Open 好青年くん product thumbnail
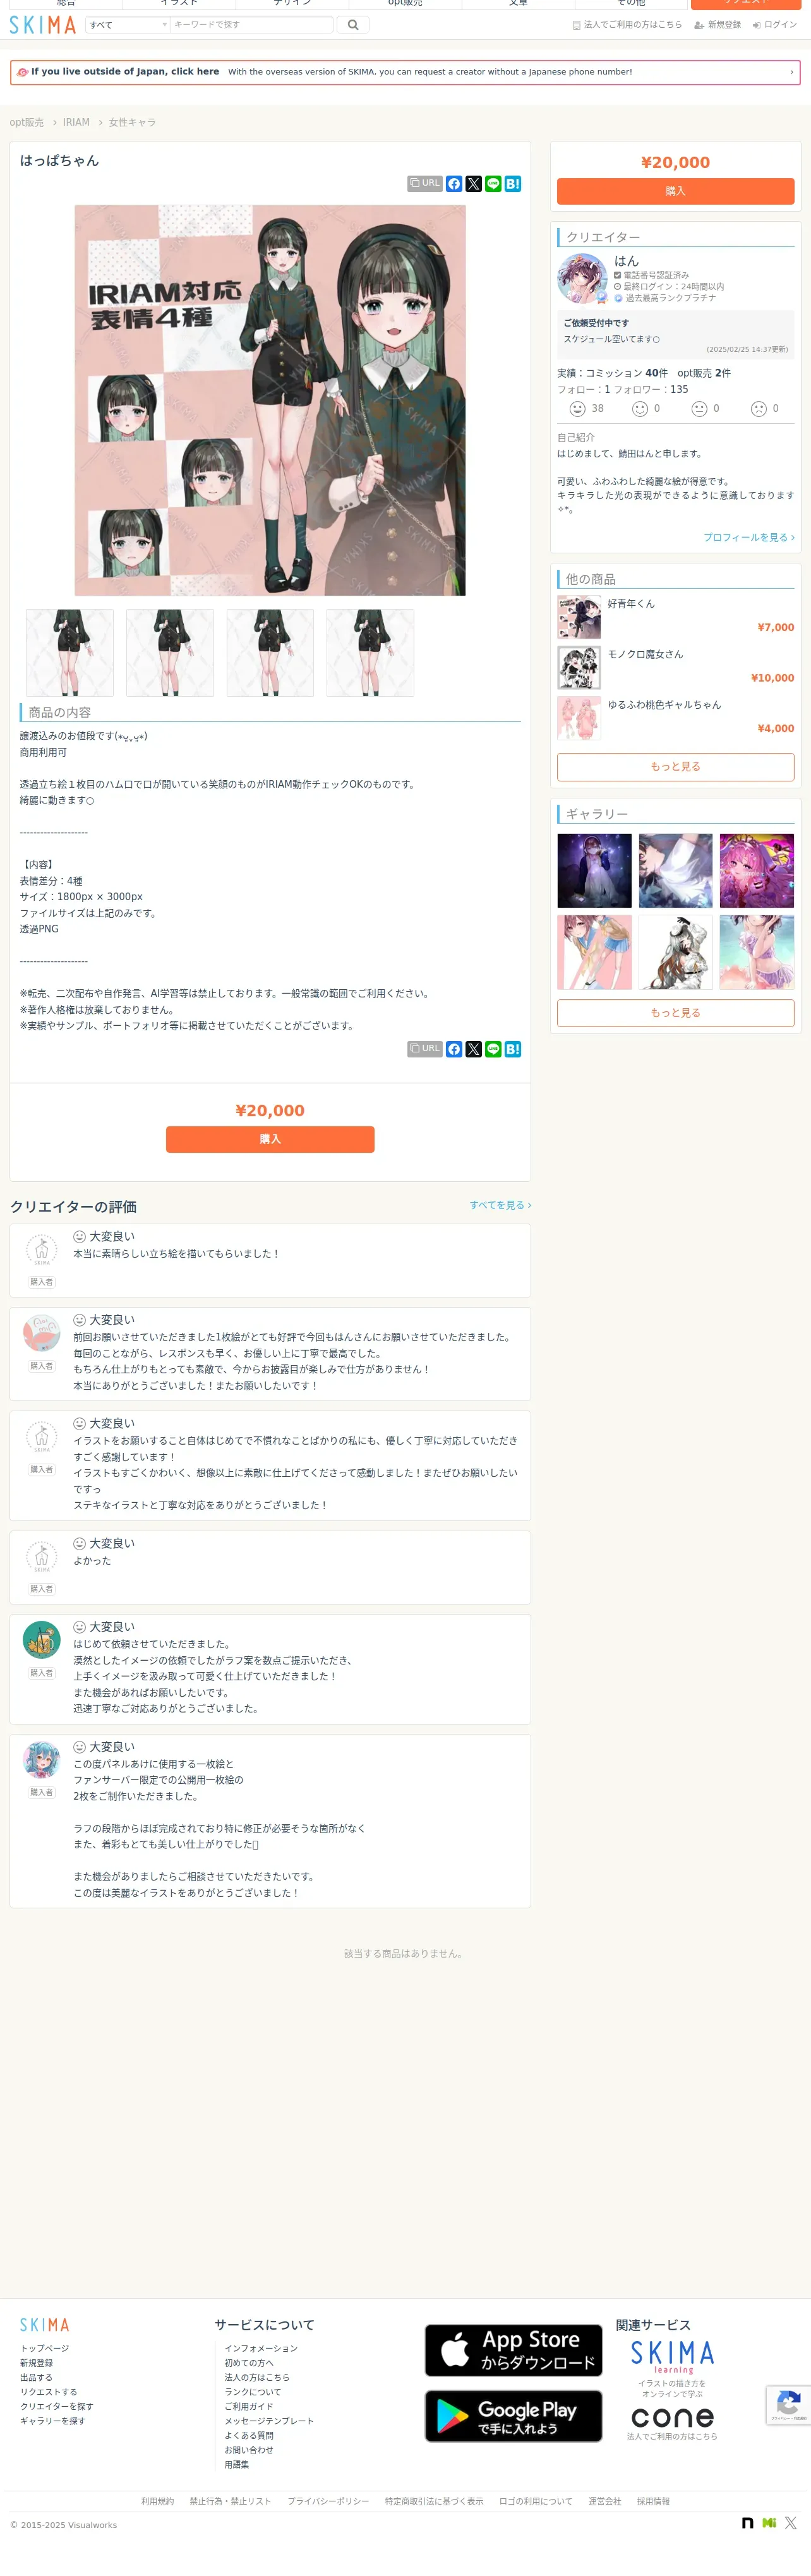 [579, 617]
